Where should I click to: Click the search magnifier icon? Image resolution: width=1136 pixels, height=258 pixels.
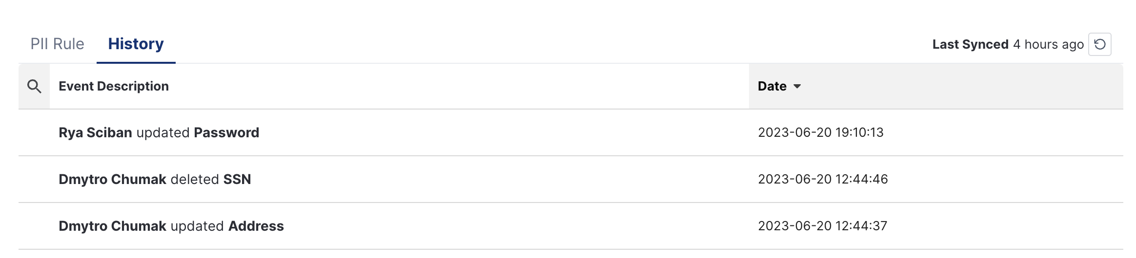click(x=34, y=86)
